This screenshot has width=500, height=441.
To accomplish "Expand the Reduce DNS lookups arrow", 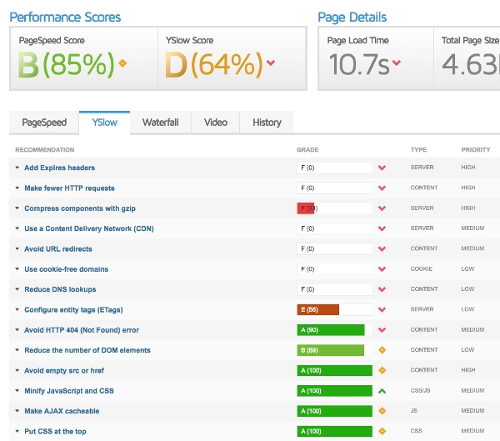I will coord(17,289).
